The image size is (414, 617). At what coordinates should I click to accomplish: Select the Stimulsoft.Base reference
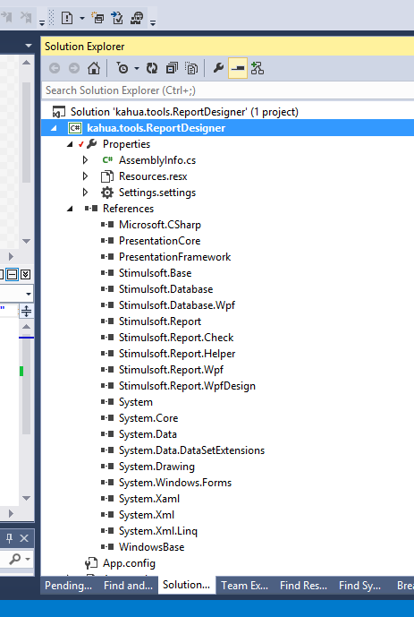156,273
